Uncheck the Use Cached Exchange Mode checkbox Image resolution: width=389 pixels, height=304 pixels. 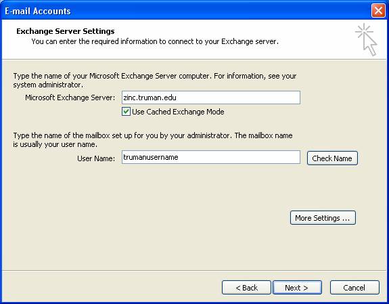[126, 112]
